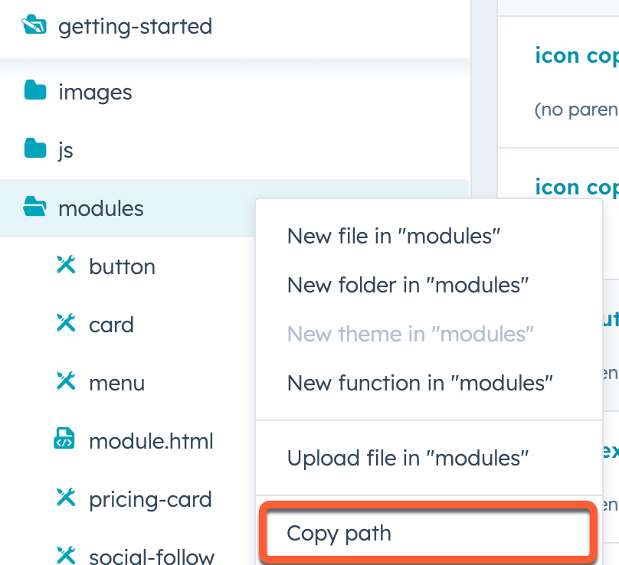Screen dimensions: 619x565
Task: Choose New file in "modules"
Action: [x=393, y=237]
